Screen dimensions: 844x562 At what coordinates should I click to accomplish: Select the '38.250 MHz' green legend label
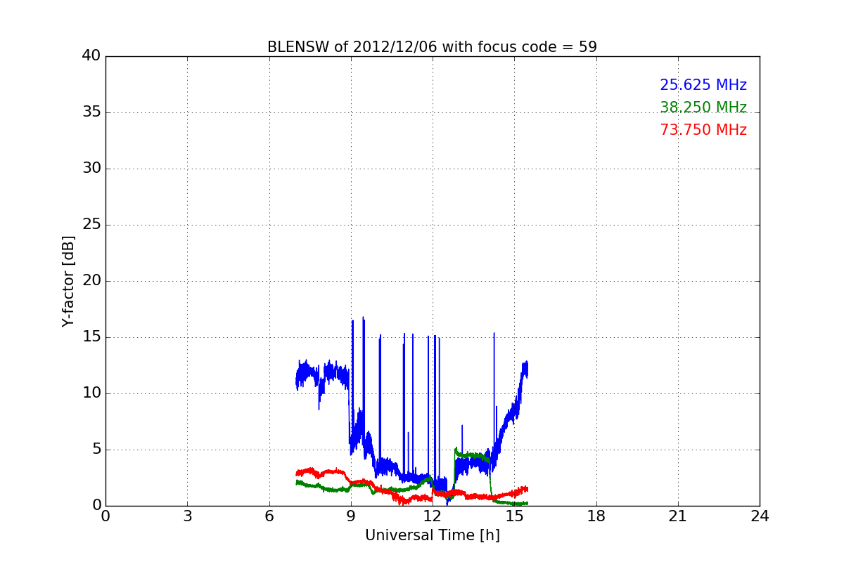(x=703, y=107)
